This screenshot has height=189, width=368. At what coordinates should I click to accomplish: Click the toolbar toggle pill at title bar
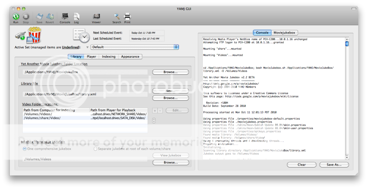(354, 9)
